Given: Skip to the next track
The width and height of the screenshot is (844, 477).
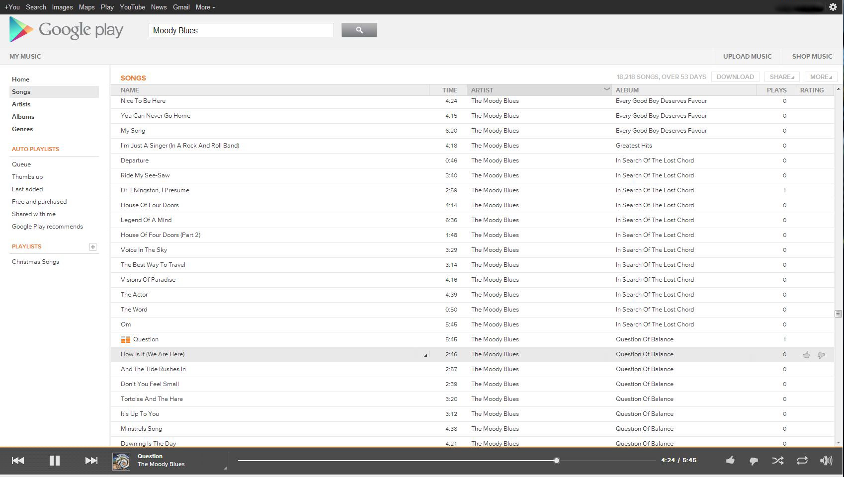Looking at the screenshot, I should (91, 461).
